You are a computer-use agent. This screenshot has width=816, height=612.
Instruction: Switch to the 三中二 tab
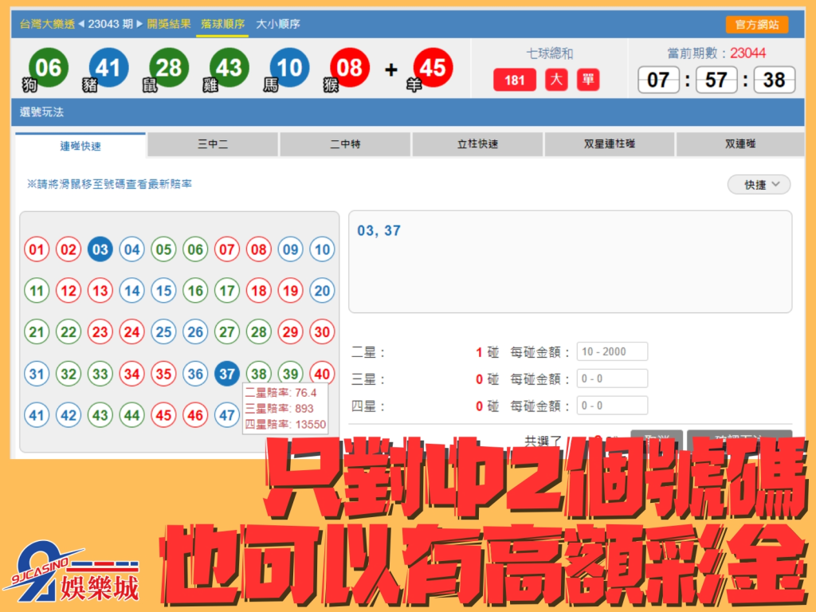[213, 144]
